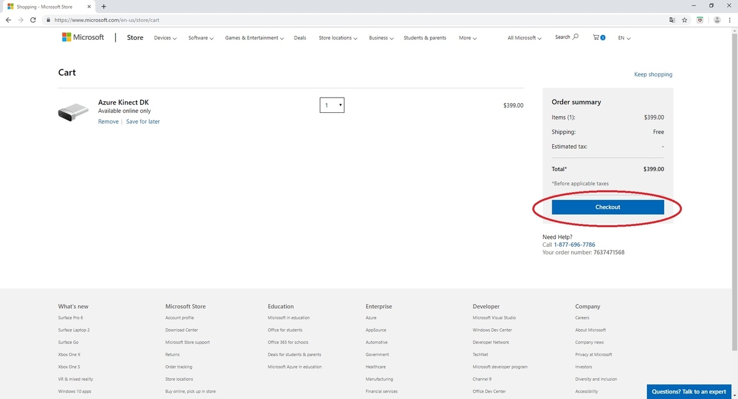The width and height of the screenshot is (738, 399).
Task: Open Accessibility footer link
Action: (x=586, y=392)
